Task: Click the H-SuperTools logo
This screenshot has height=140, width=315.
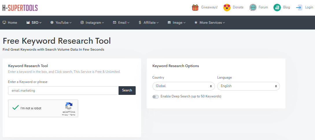Action: [x=20, y=8]
